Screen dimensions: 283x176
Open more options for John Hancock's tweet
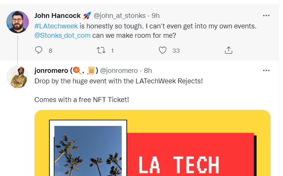(x=266, y=16)
